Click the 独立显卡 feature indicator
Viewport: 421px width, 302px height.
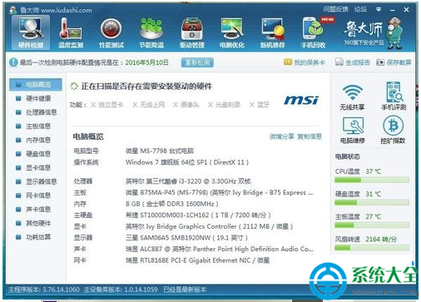107,105
